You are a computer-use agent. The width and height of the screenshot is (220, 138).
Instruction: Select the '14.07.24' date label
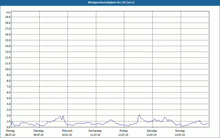tap(180, 135)
